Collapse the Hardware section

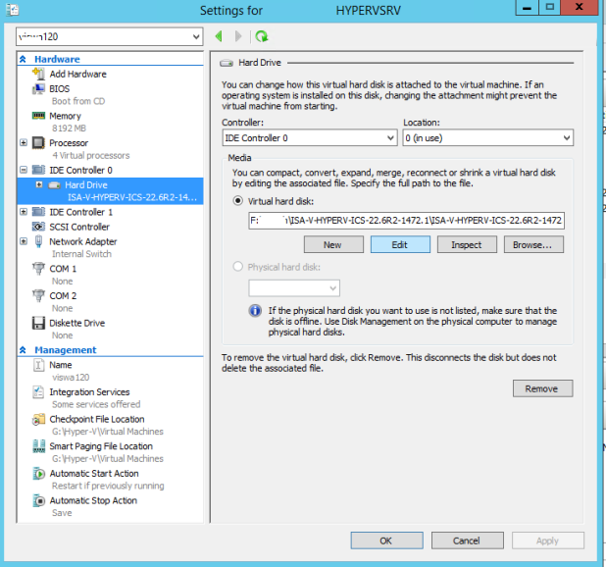click(23, 59)
